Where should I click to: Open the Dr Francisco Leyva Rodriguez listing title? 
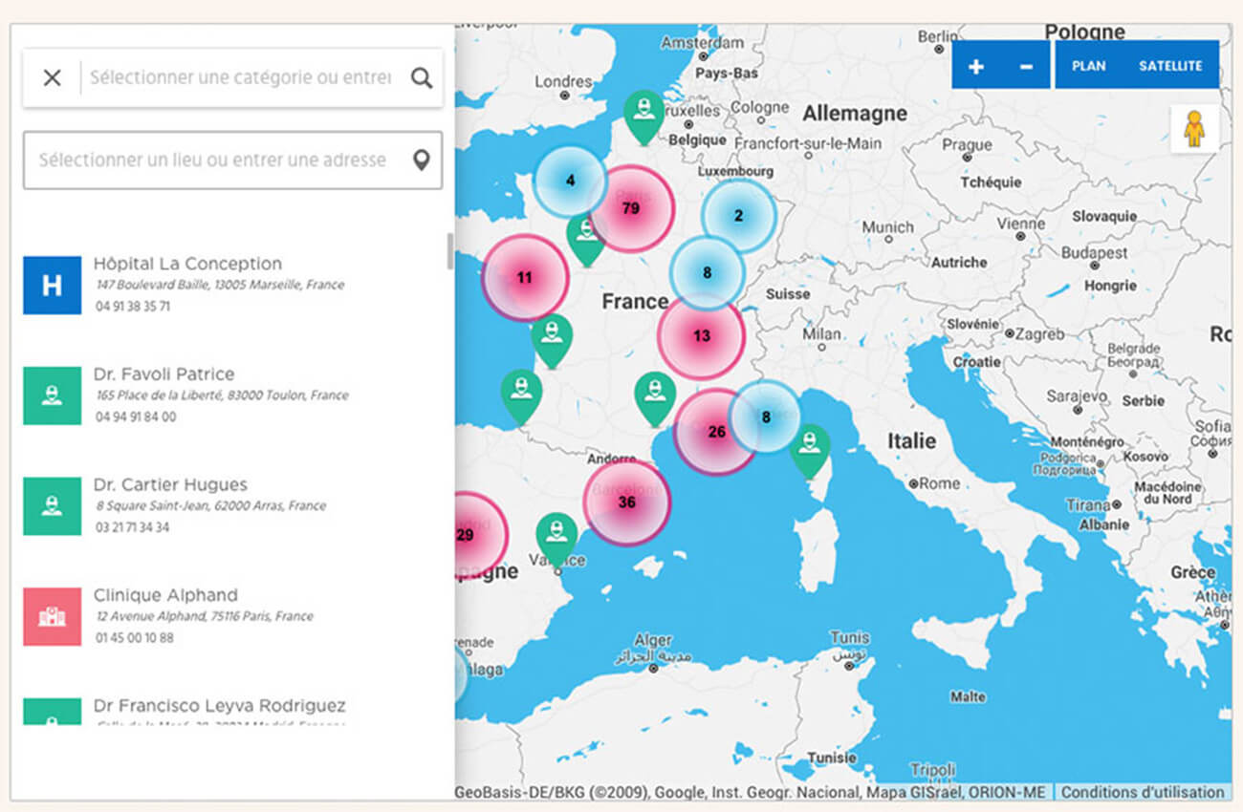point(220,706)
